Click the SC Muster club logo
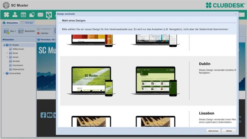This screenshot has height=139, width=247. tap(6, 5)
